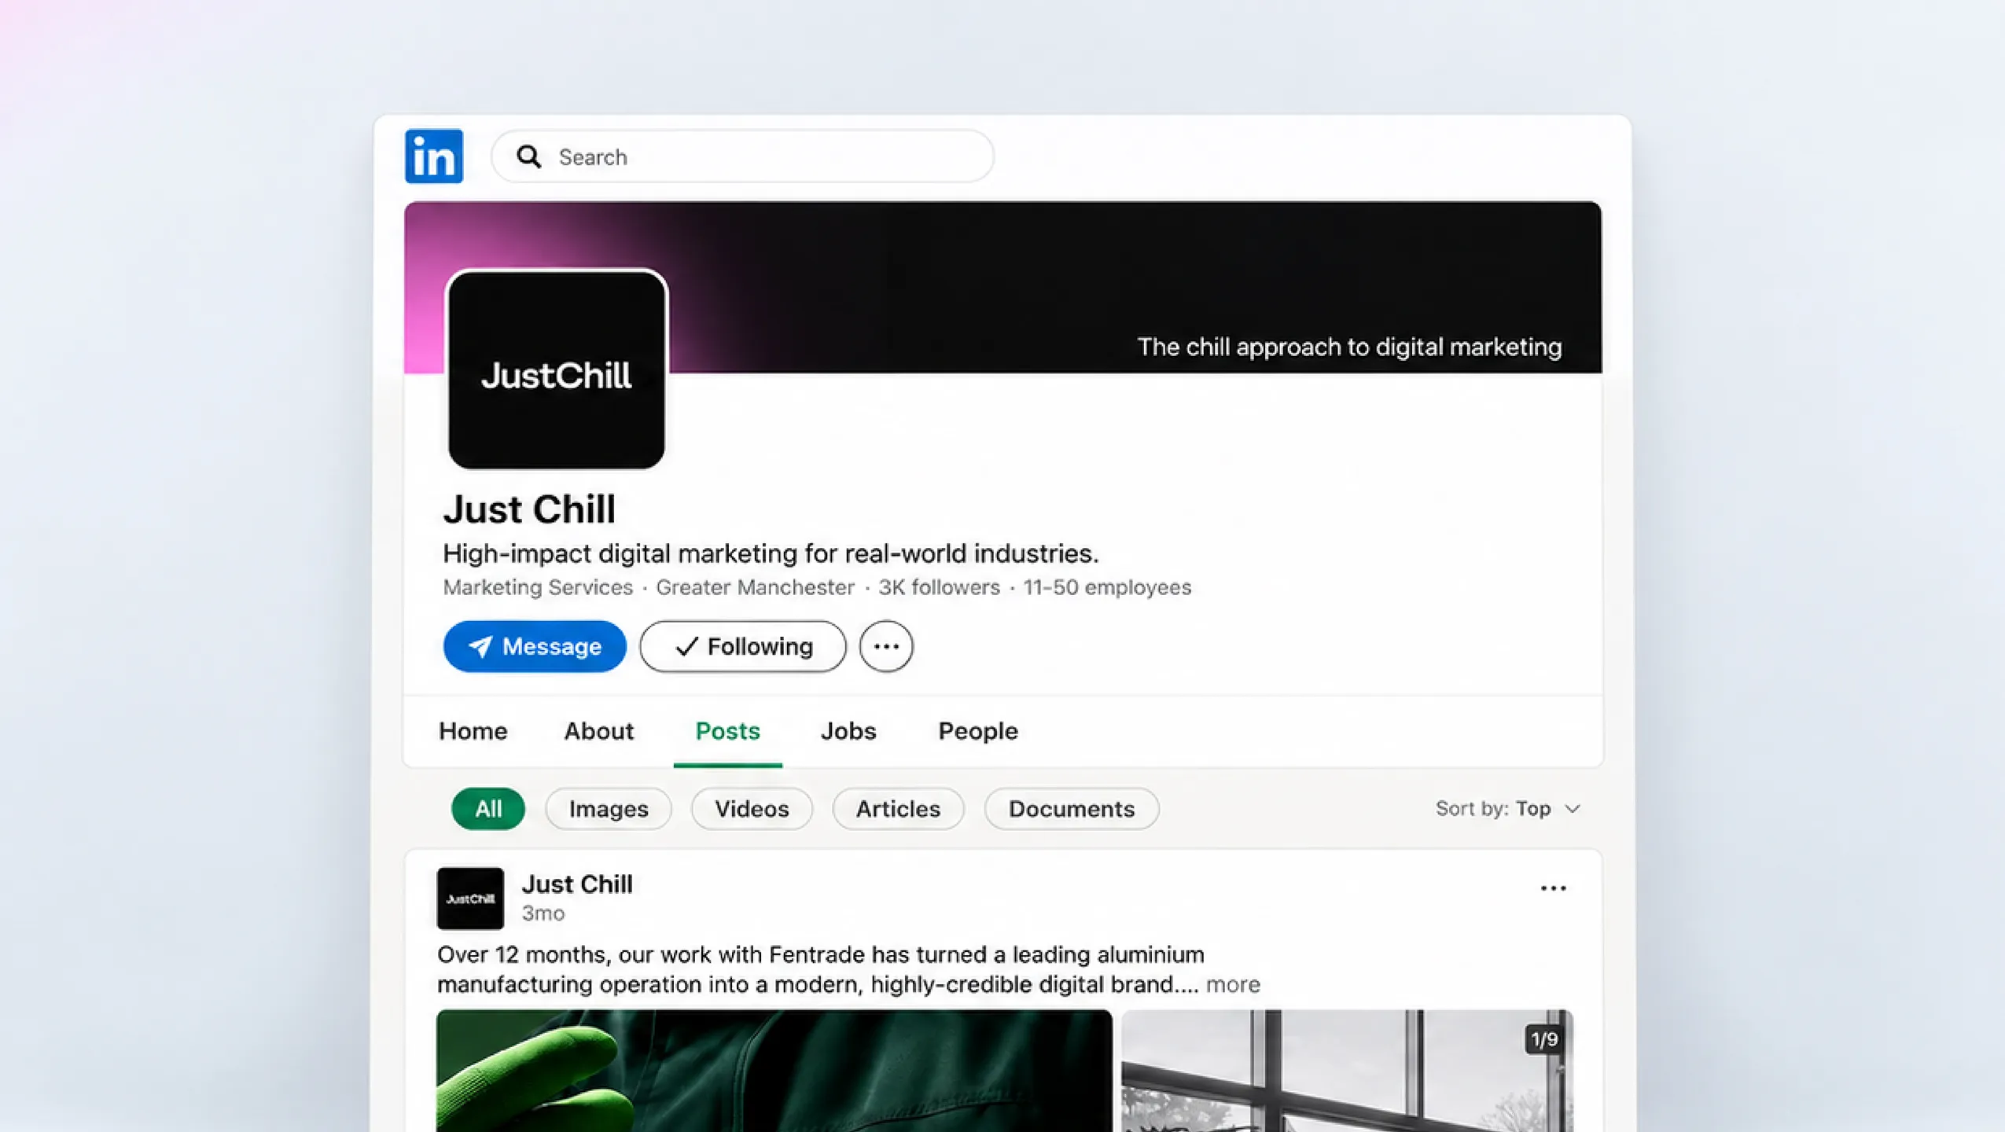Click the 3mo post timestamp
This screenshot has width=2005, height=1132.
pos(543,913)
